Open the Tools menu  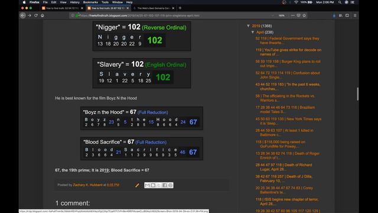pyautogui.click(x=105, y=2)
